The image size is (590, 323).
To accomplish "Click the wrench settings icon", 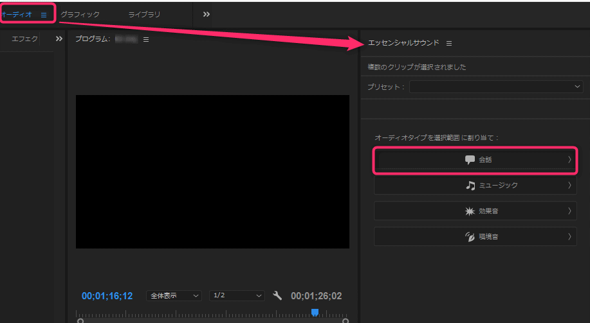I will pyautogui.click(x=278, y=295).
